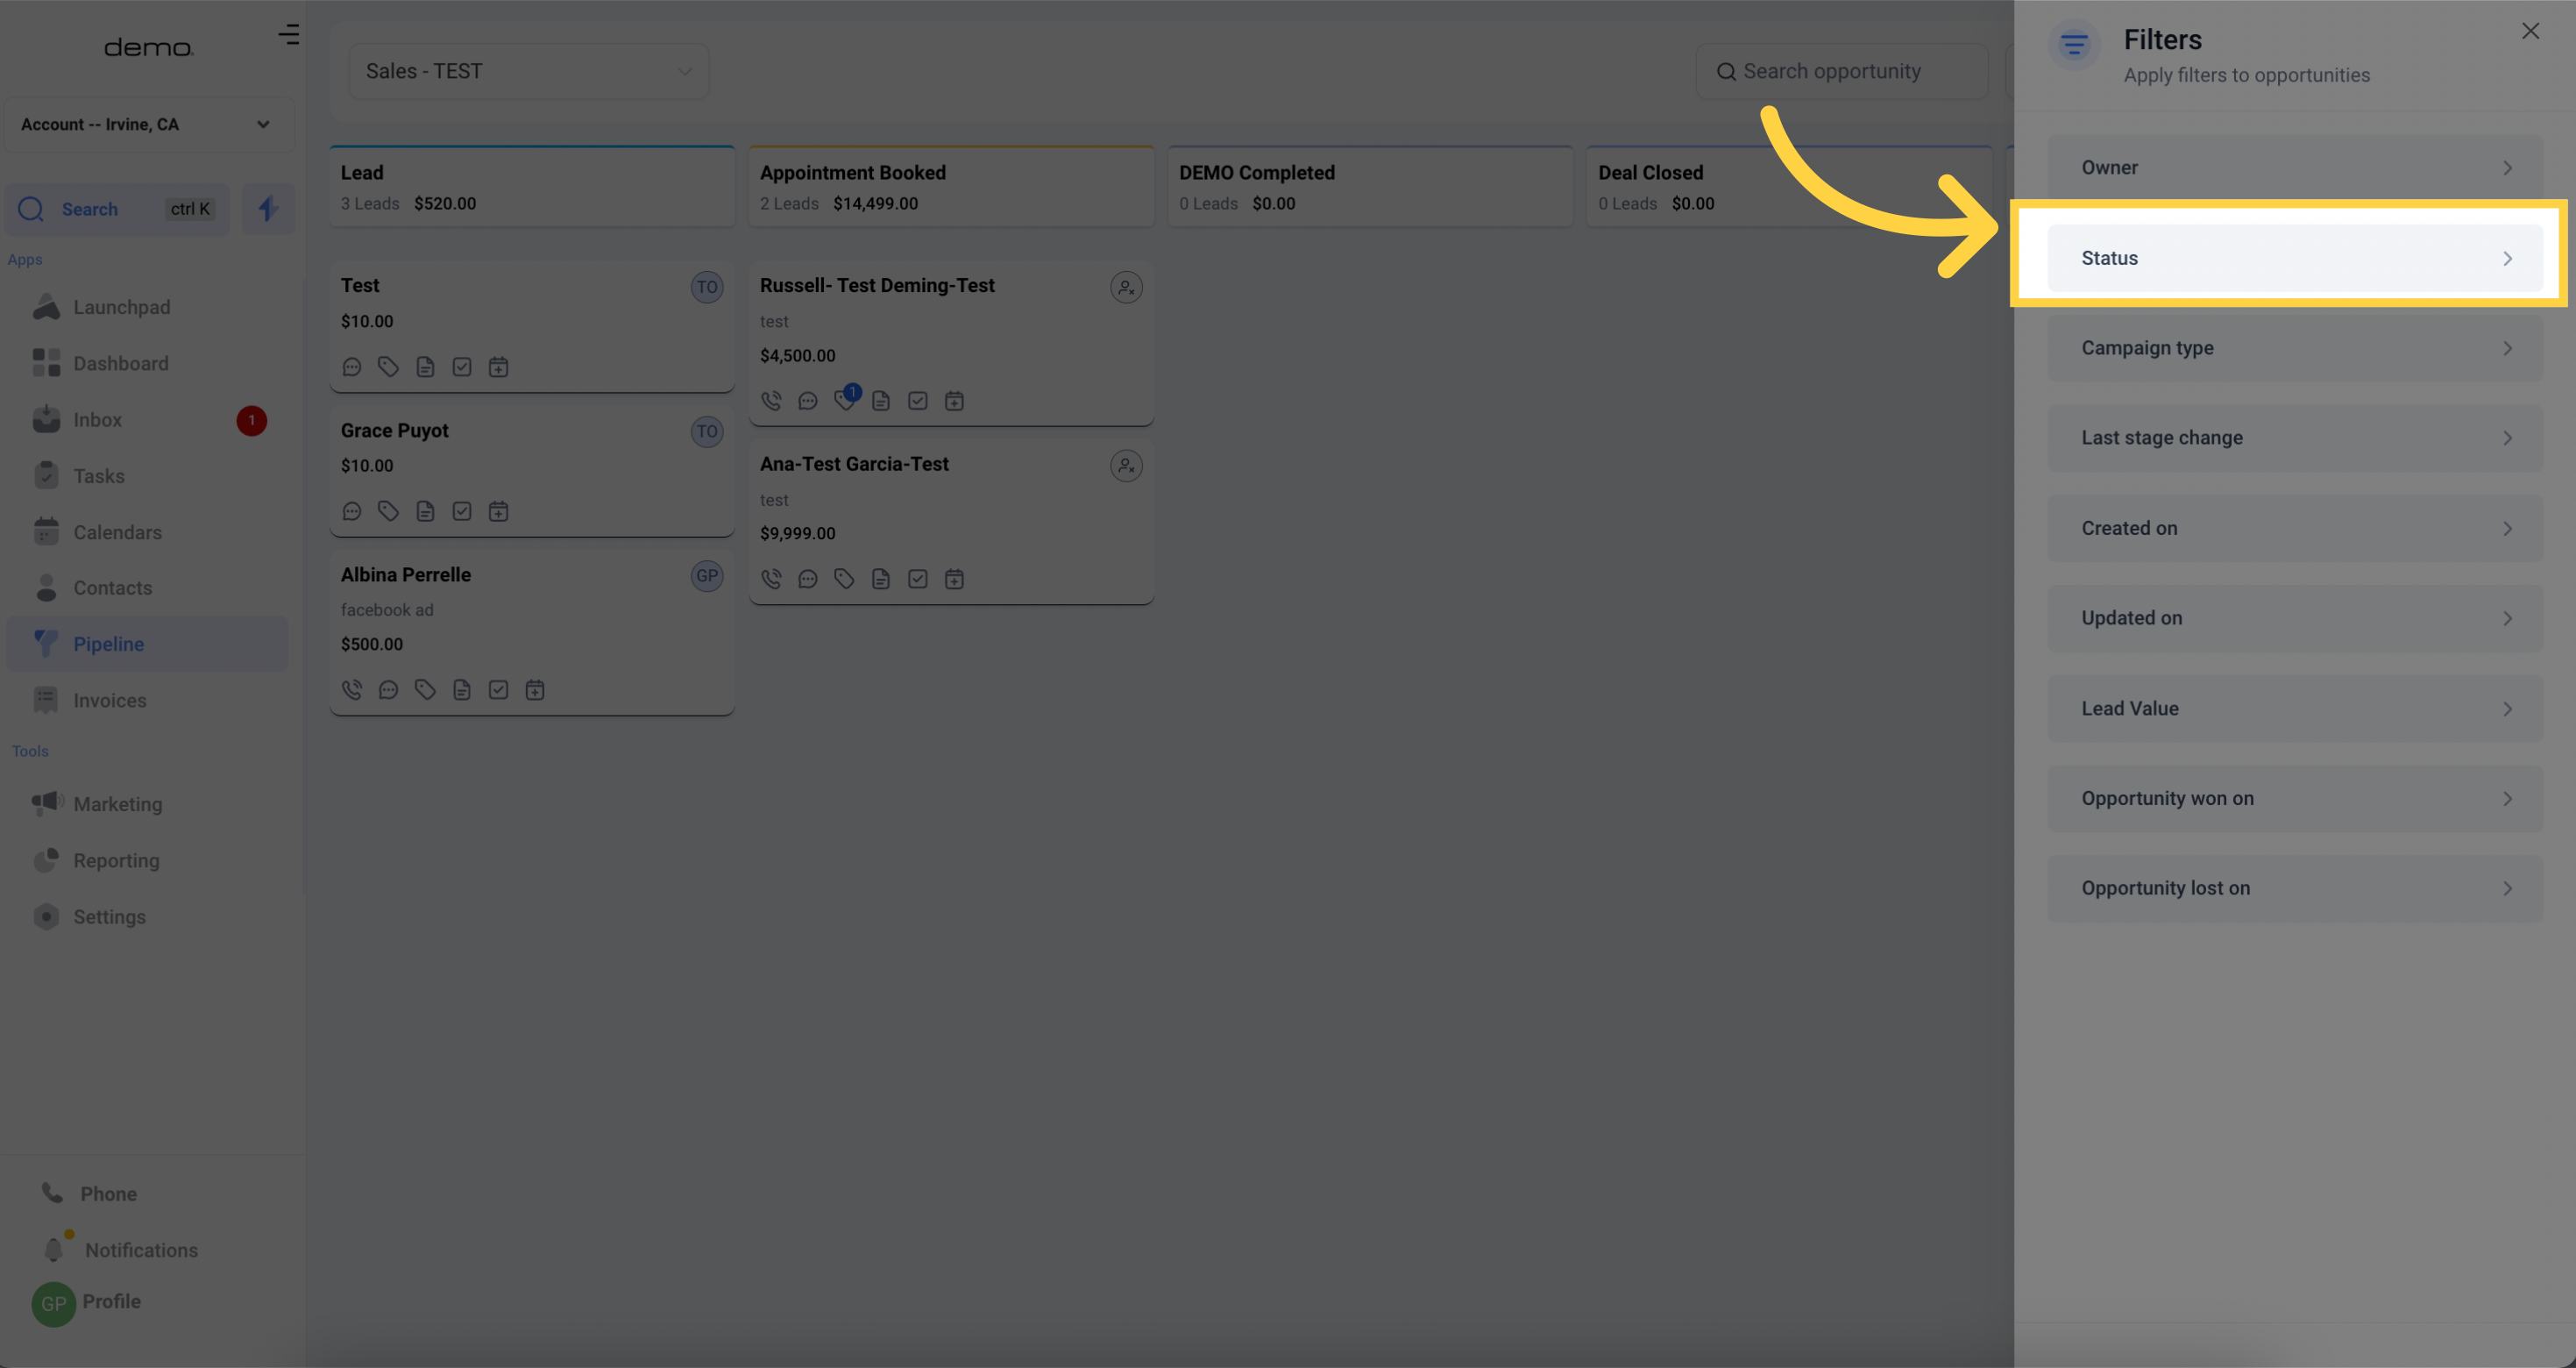2576x1368 pixels.
Task: Click tag icon on Grace Puyot card
Action: pos(388,511)
